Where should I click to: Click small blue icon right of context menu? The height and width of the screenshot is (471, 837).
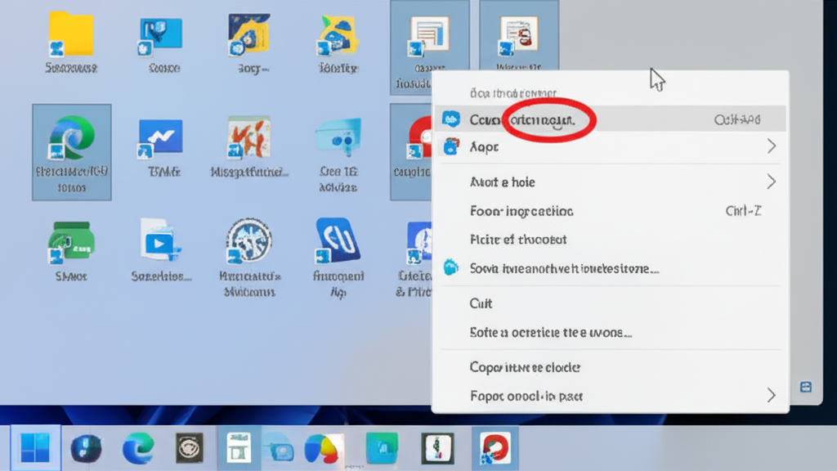point(807,387)
